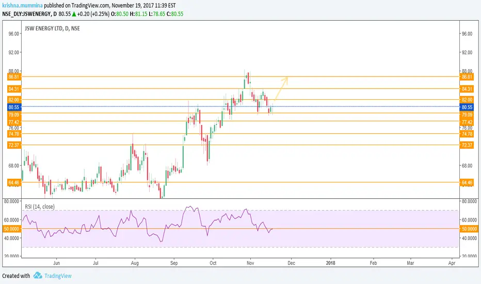The height and width of the screenshot is (284, 481).
Task: Click the left 77.42 price level label
Action: [14, 122]
